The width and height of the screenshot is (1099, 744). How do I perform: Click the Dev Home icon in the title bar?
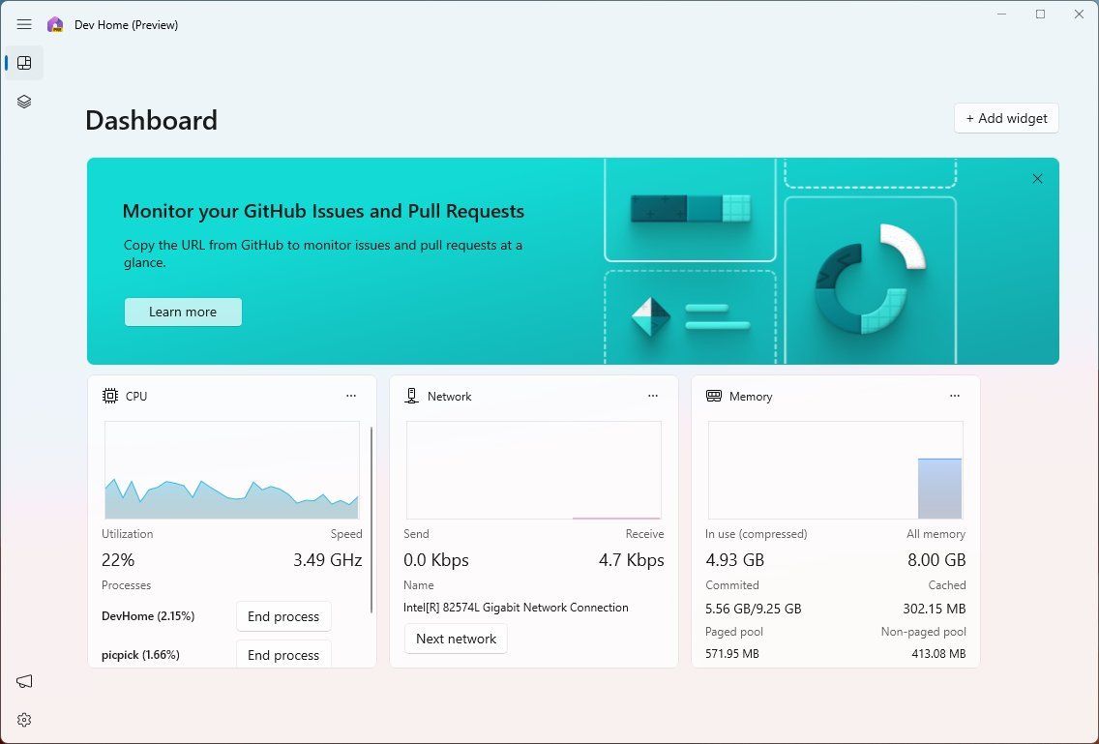[55, 24]
